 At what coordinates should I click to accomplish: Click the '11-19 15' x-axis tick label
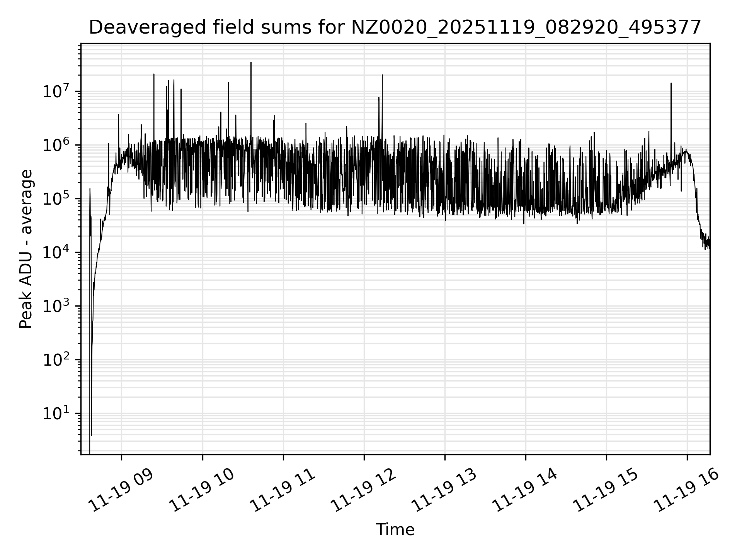point(606,490)
